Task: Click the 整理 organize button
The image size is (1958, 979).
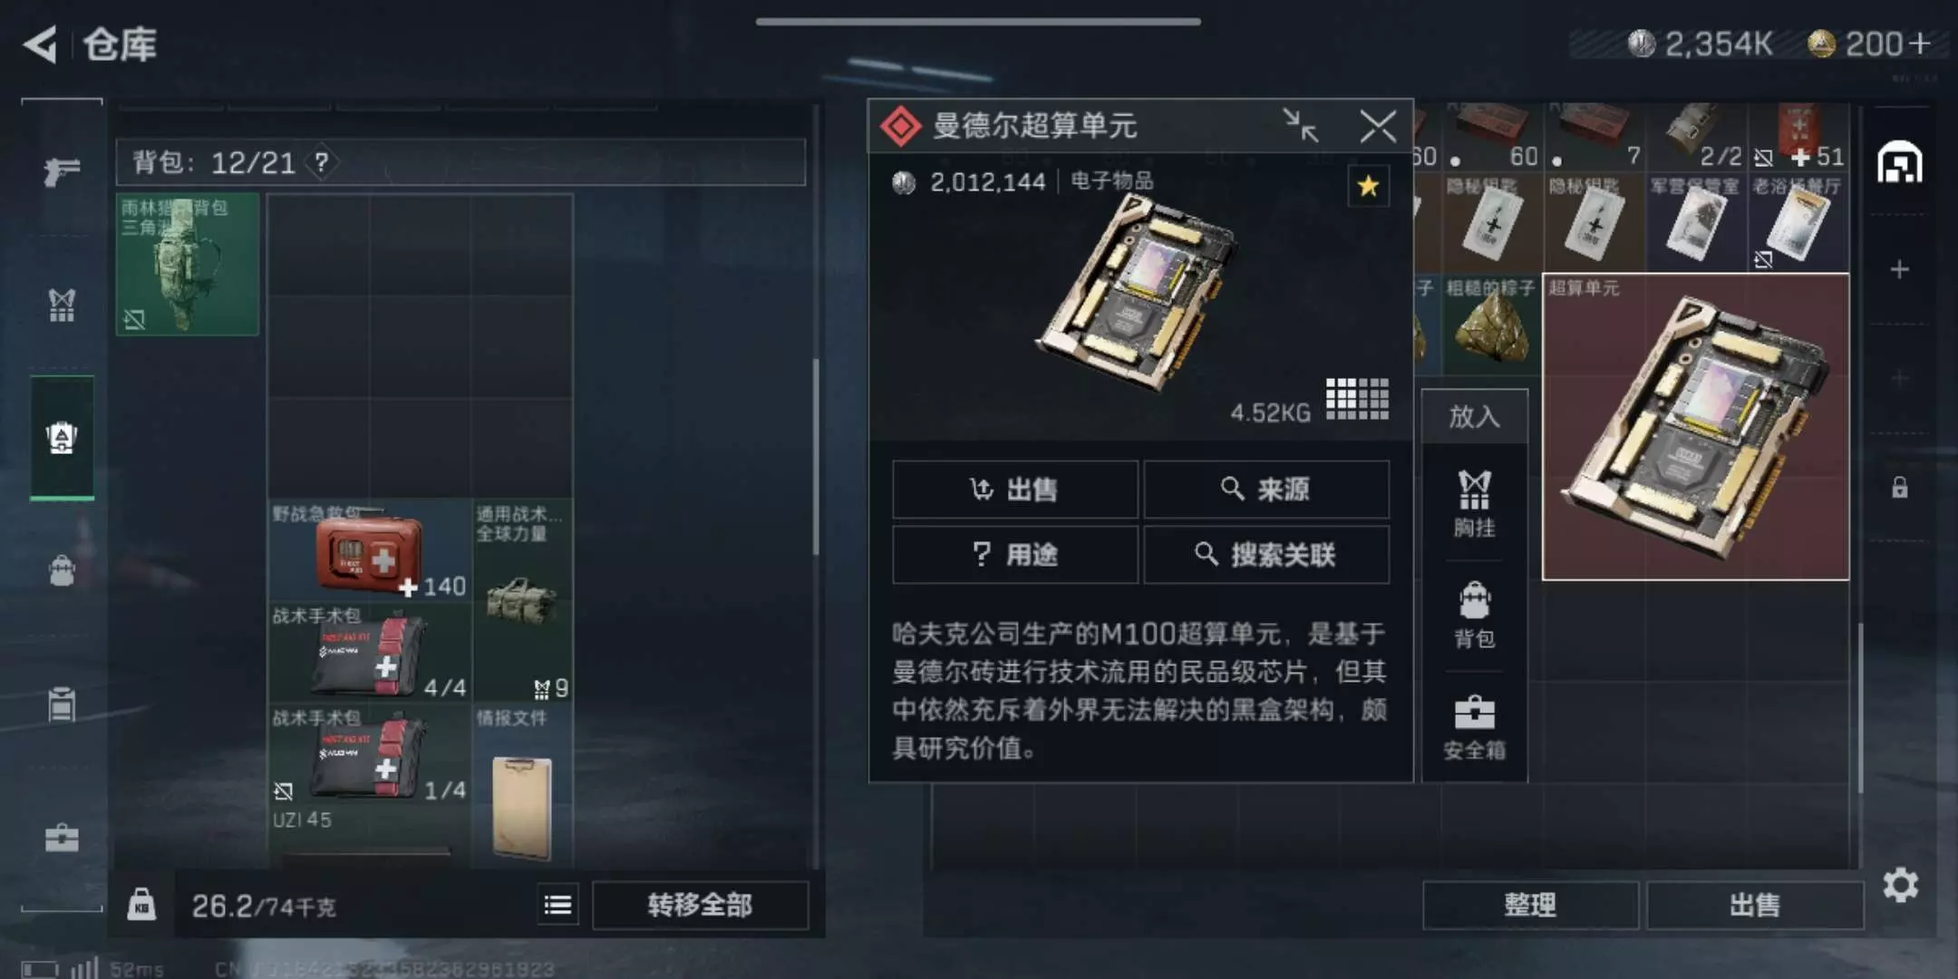Action: [x=1530, y=905]
